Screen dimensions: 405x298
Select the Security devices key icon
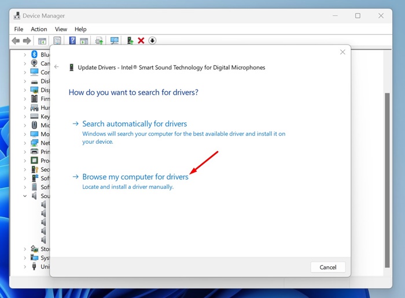35,169
